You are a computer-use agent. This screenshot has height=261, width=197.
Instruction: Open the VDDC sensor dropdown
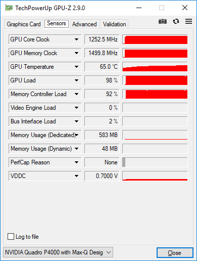point(76,176)
